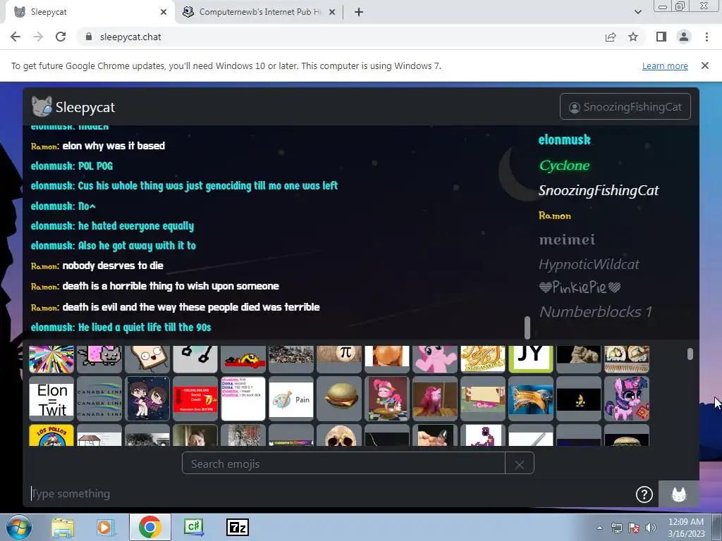Pick the Canada Line emoji

pos(99,399)
